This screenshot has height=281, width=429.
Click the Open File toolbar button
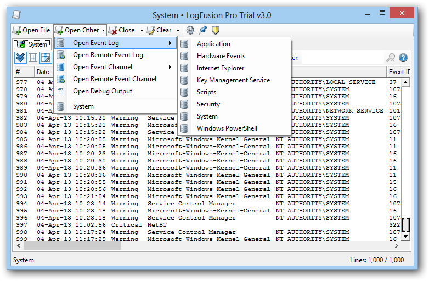point(31,30)
